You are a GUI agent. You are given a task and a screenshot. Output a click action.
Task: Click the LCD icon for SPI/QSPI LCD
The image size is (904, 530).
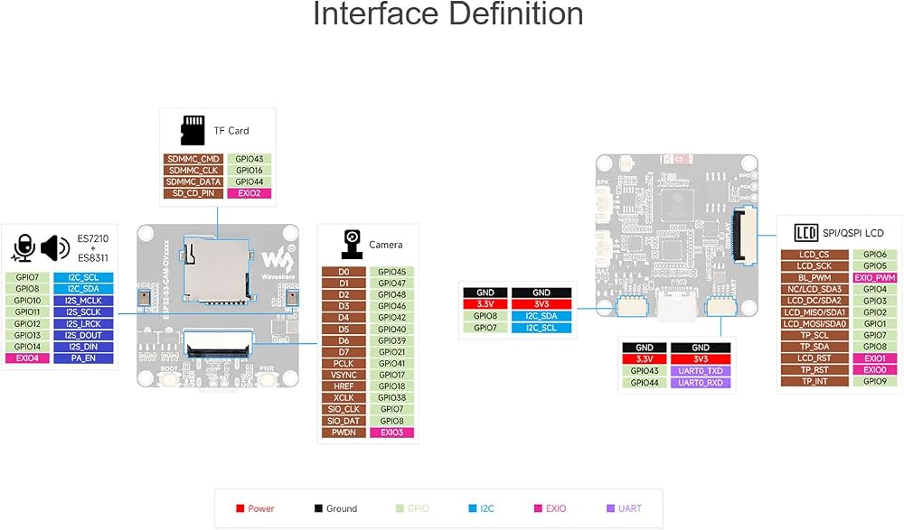(x=805, y=233)
